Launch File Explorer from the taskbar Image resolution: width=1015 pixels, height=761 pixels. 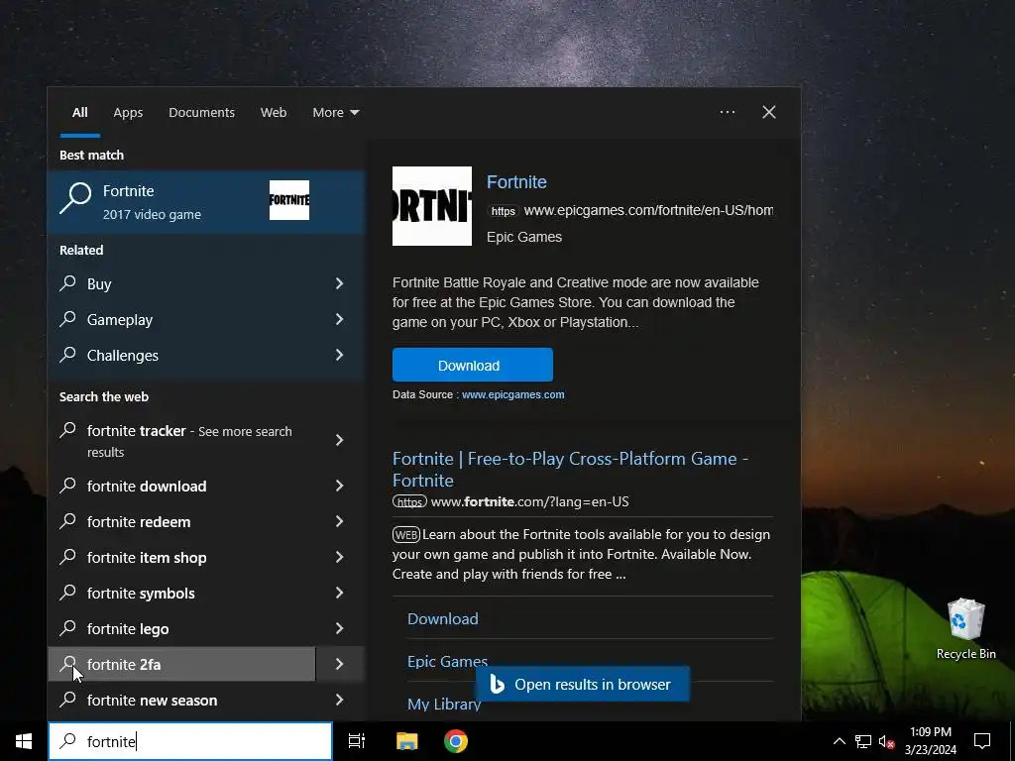click(x=407, y=741)
